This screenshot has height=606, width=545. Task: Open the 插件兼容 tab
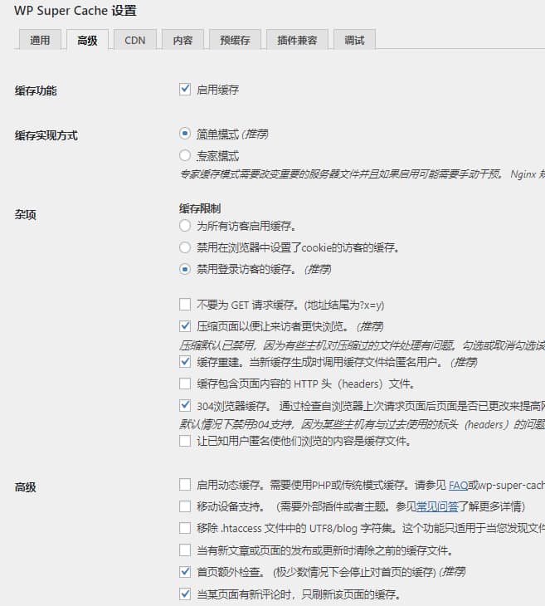pos(297,40)
